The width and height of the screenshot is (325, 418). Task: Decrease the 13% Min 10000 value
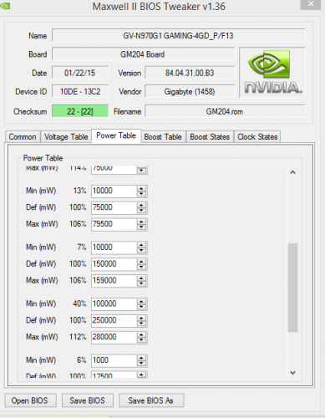pos(141,194)
